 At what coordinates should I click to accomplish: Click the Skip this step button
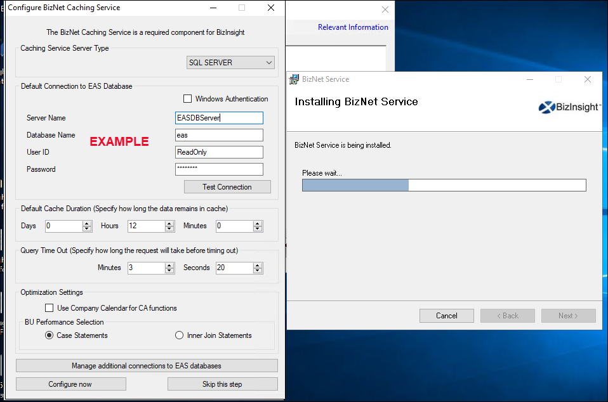(223, 384)
